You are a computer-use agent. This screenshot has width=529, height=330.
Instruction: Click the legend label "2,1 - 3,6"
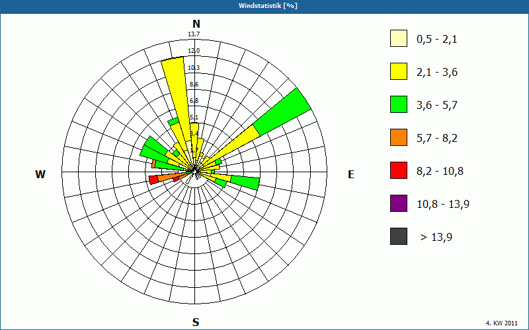437,73
